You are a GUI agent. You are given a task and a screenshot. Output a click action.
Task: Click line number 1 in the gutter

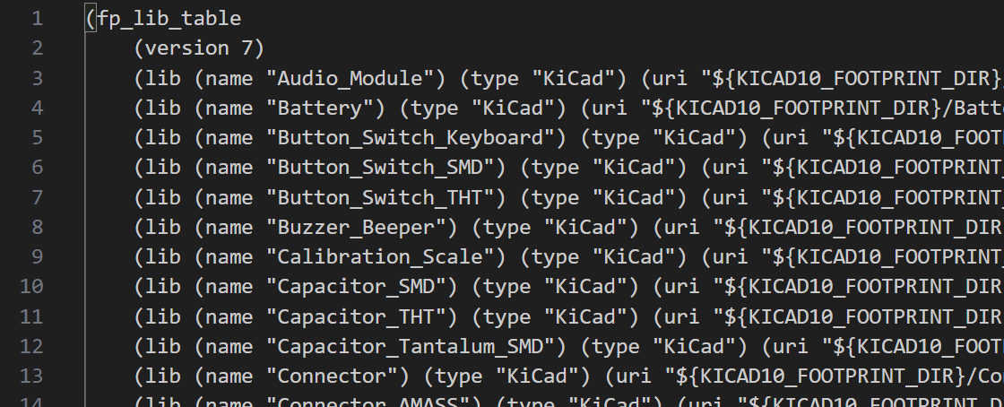point(37,18)
